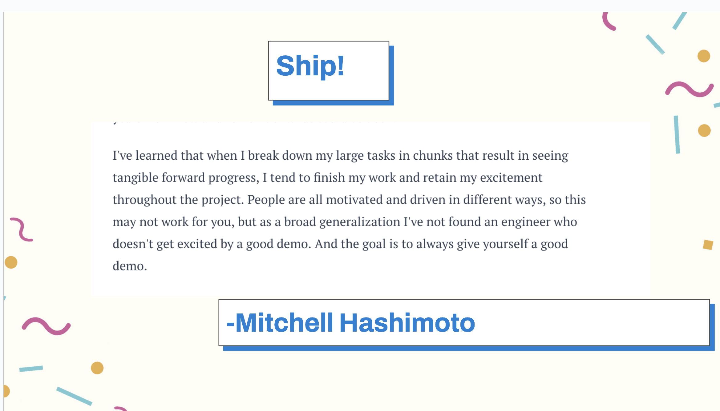Image resolution: width=720 pixels, height=411 pixels.
Task: Click the teal line at the very top right
Action: point(680,21)
